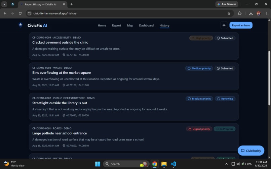Close the Report History tab
This screenshot has height=169, width=271.
[64, 4]
